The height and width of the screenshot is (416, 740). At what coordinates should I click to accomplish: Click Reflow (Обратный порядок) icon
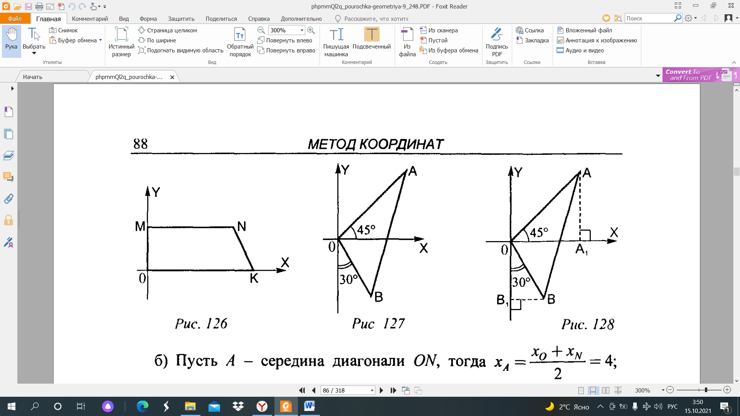point(240,35)
